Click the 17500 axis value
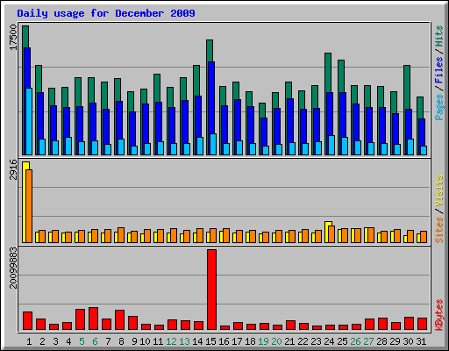 [13, 38]
